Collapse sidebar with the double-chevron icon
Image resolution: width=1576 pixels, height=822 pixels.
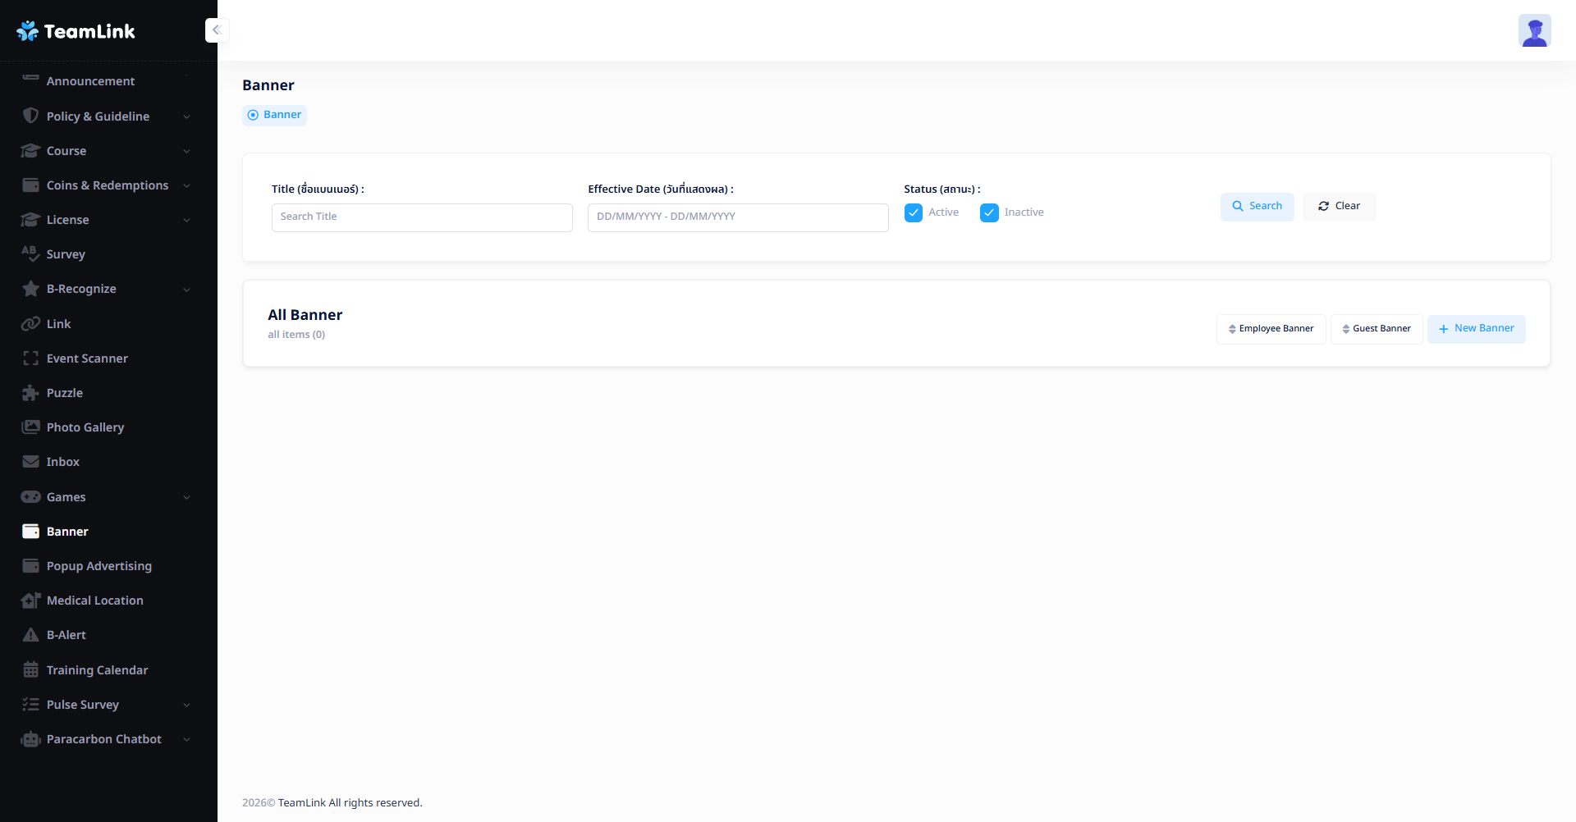[x=217, y=30]
